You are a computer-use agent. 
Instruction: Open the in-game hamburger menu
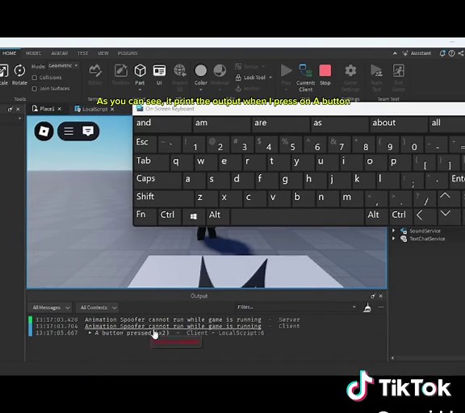(69, 131)
